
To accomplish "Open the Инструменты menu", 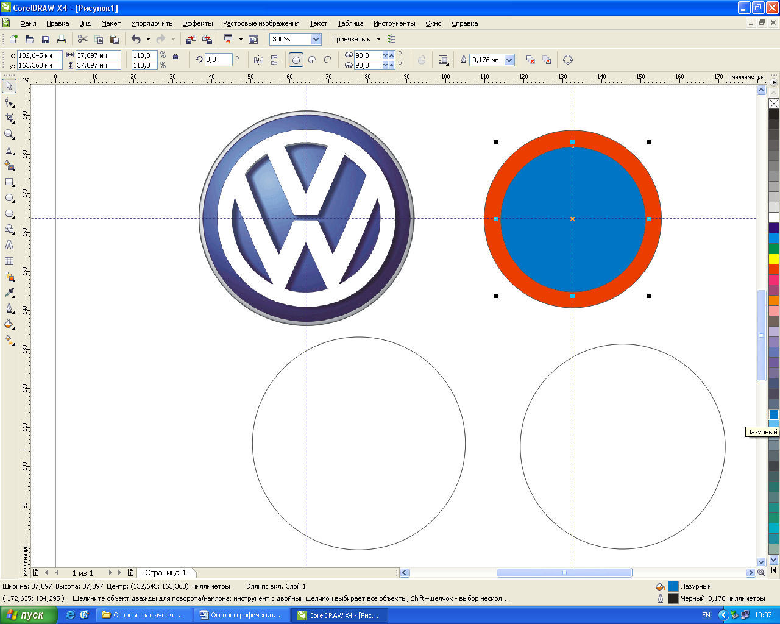I will tap(394, 23).
